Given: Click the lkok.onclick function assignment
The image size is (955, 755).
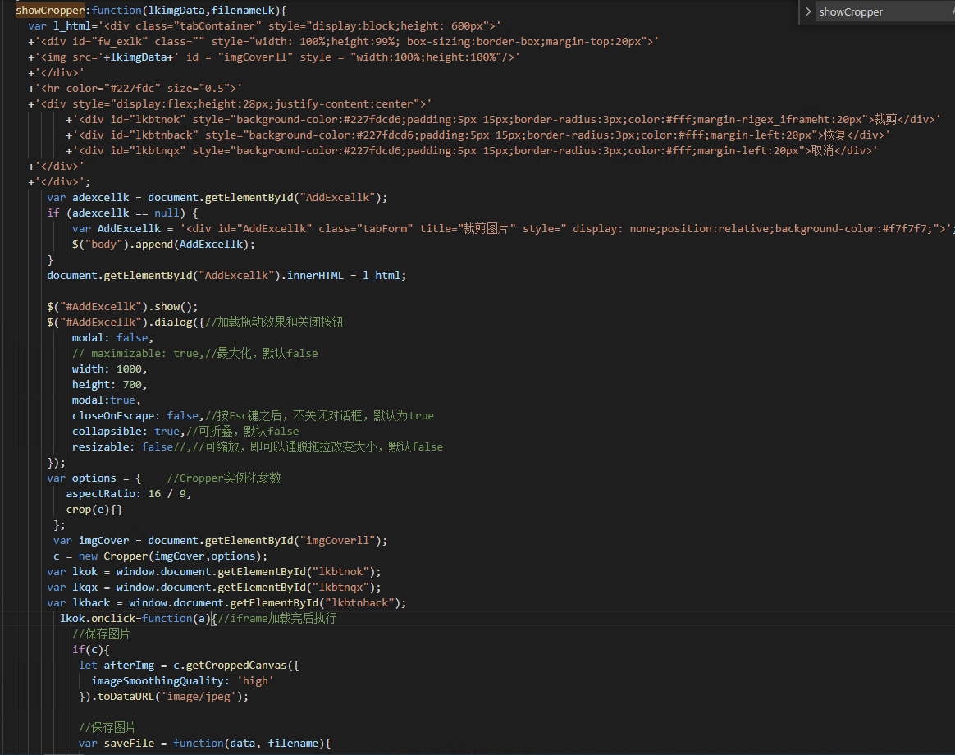Looking at the screenshot, I should coord(135,619).
